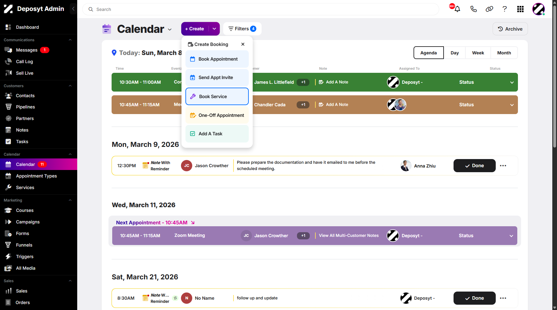Switch to the Month view tab
The image size is (557, 310).
[x=504, y=53]
